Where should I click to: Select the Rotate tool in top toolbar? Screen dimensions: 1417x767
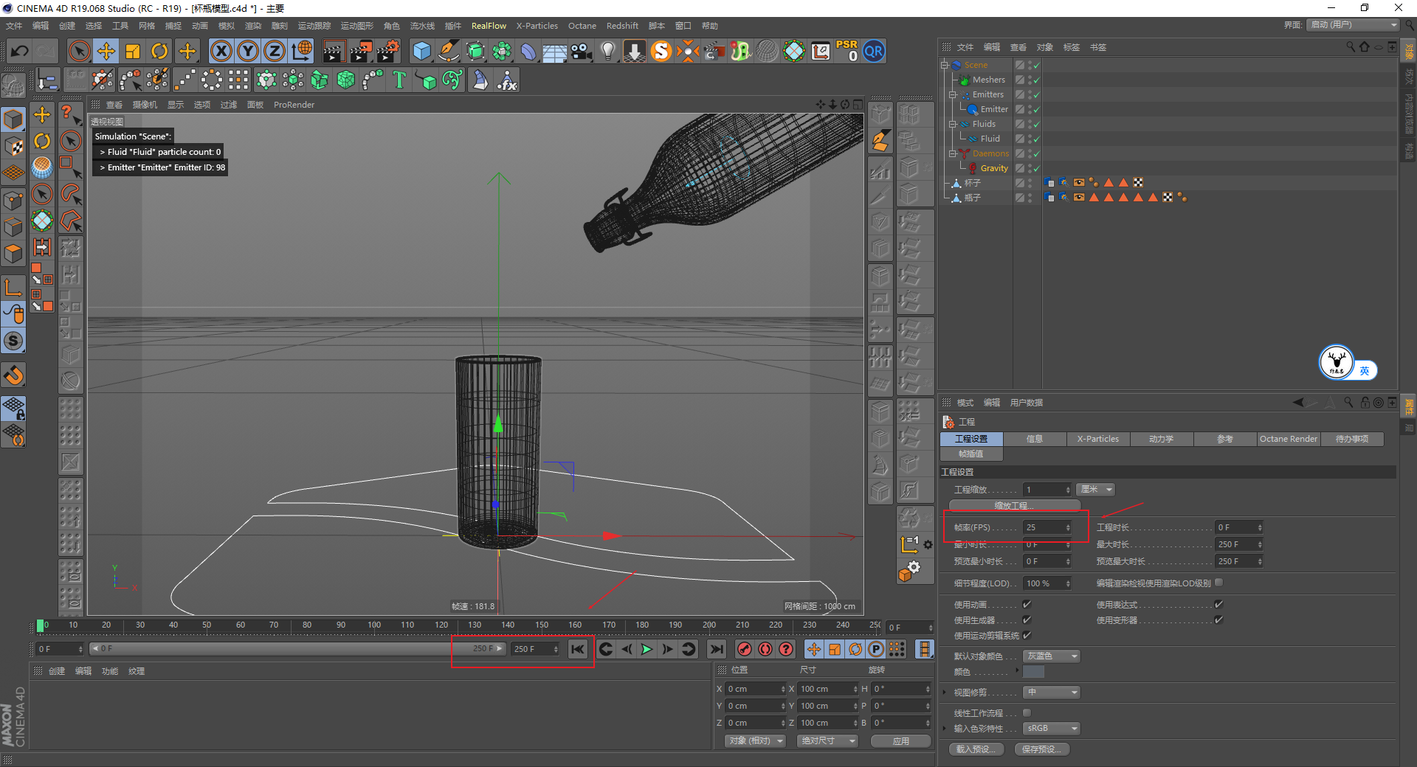coord(159,51)
